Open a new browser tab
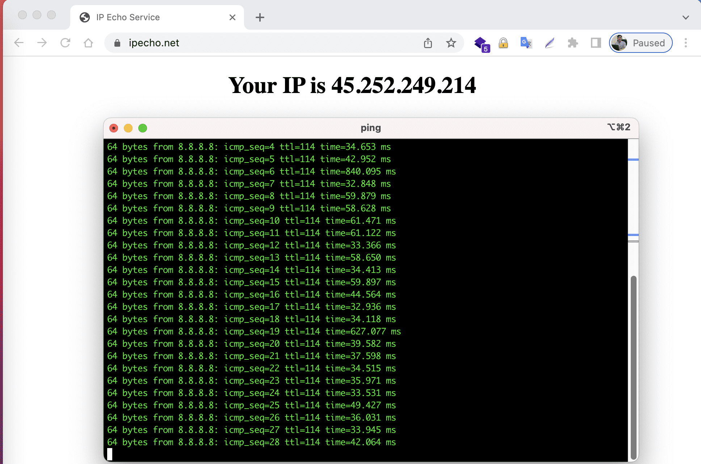The image size is (701, 464). (x=260, y=17)
